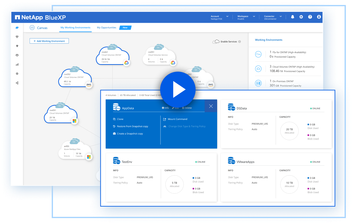Open the user profile icon
The height and width of the screenshot is (224, 353).
coord(319,17)
